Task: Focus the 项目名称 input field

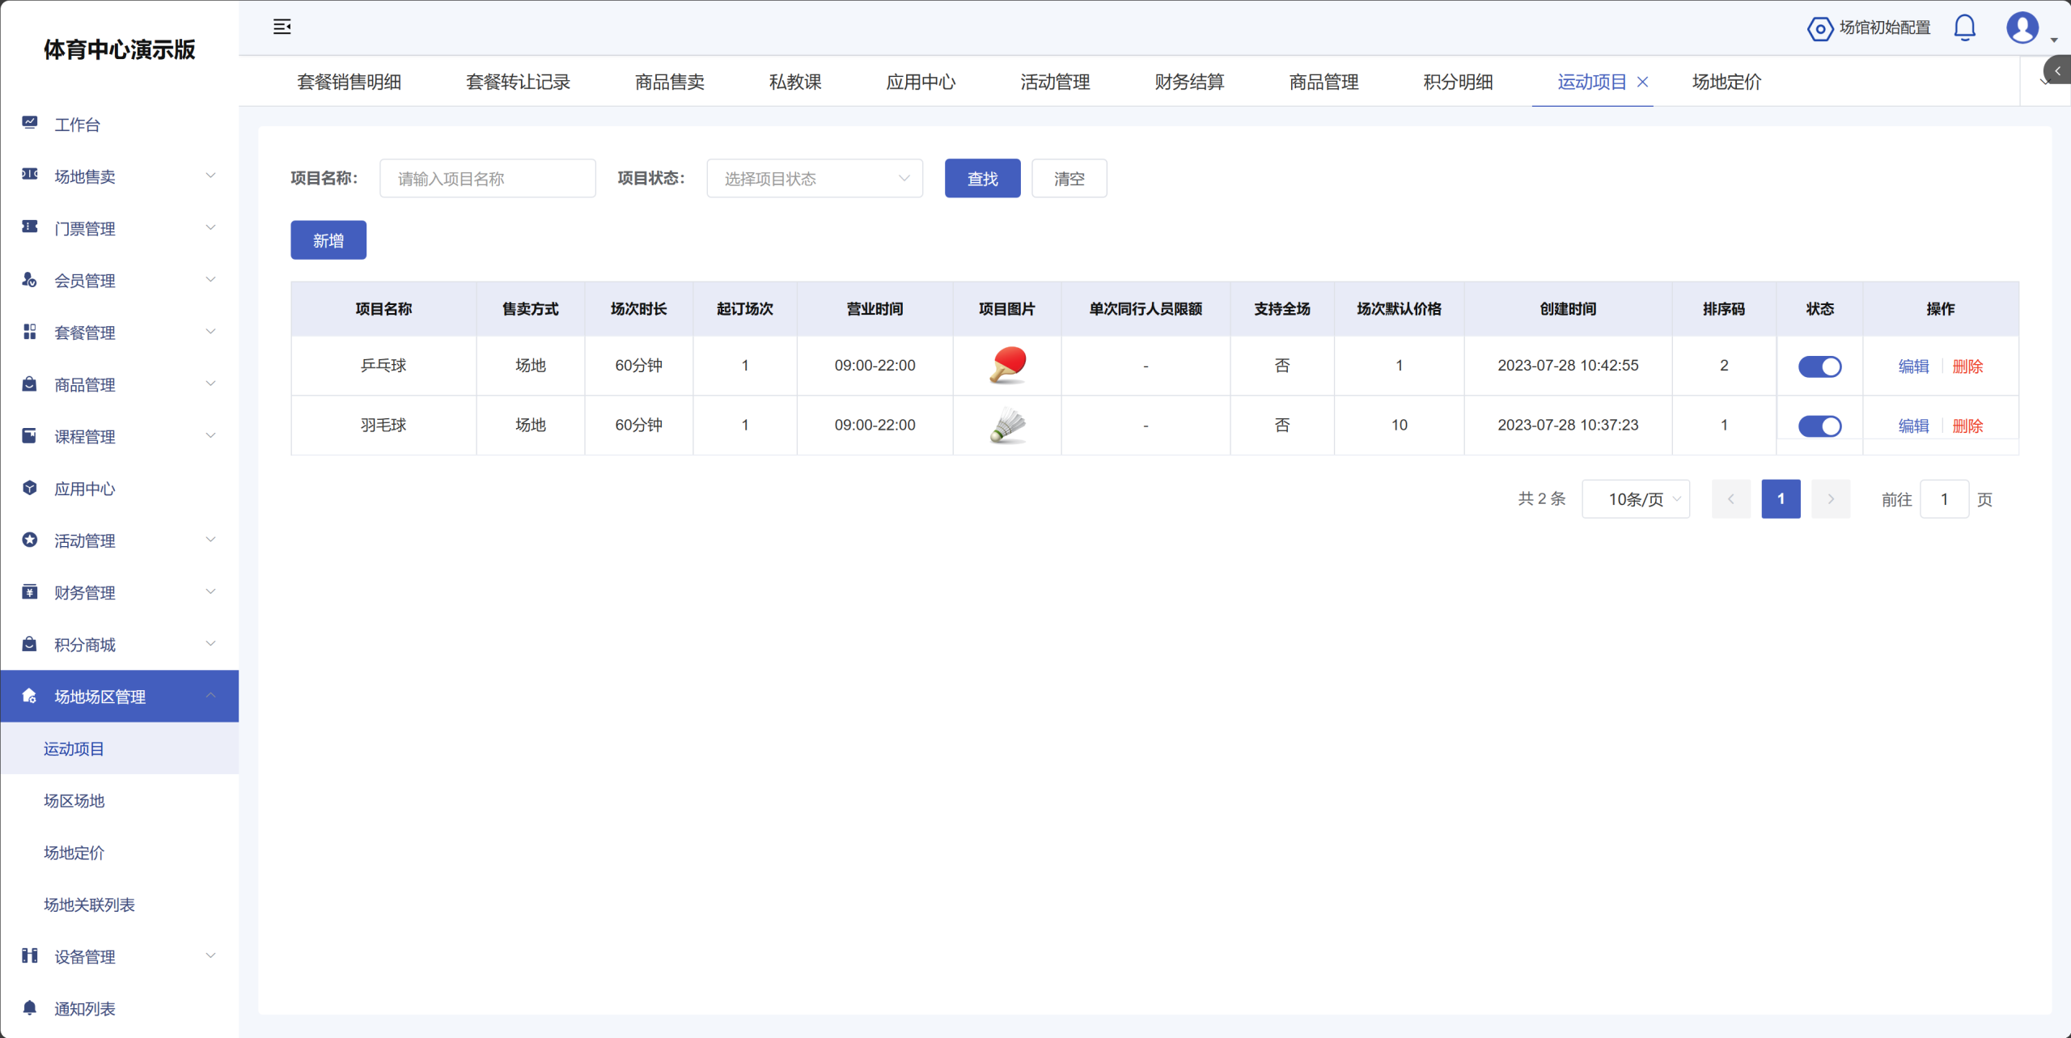Action: point(487,179)
